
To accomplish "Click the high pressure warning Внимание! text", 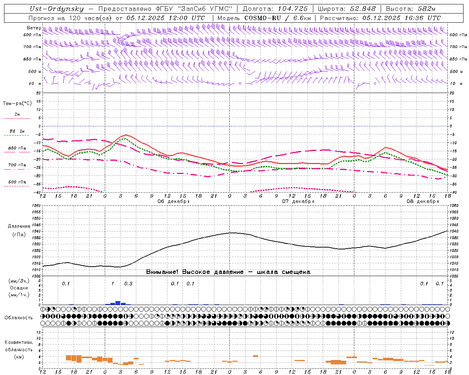I will (228, 272).
